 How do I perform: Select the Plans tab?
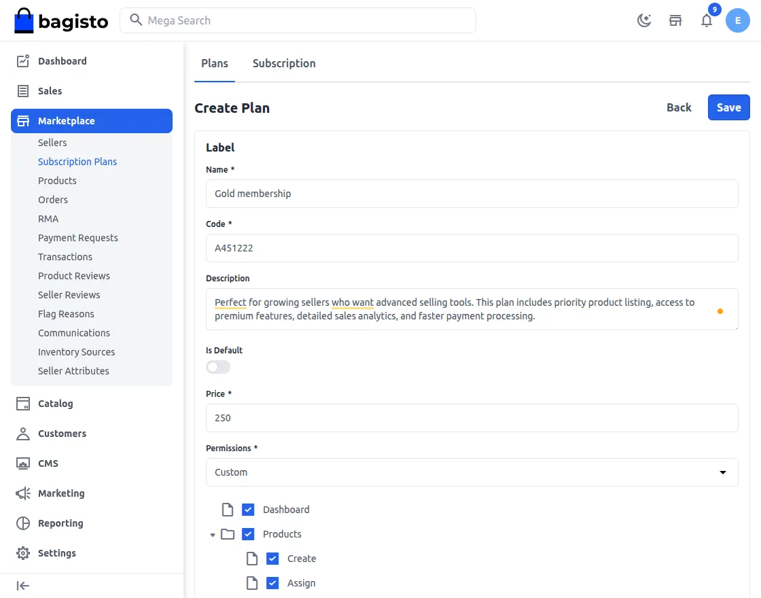click(x=215, y=63)
